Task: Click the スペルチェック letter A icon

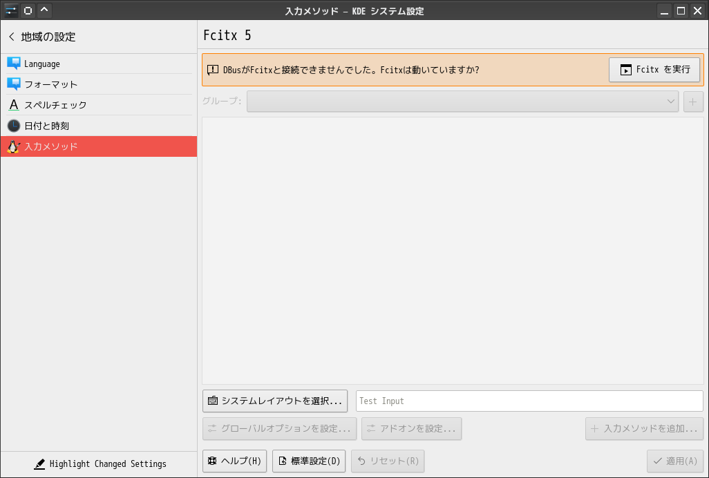Action: pos(14,105)
